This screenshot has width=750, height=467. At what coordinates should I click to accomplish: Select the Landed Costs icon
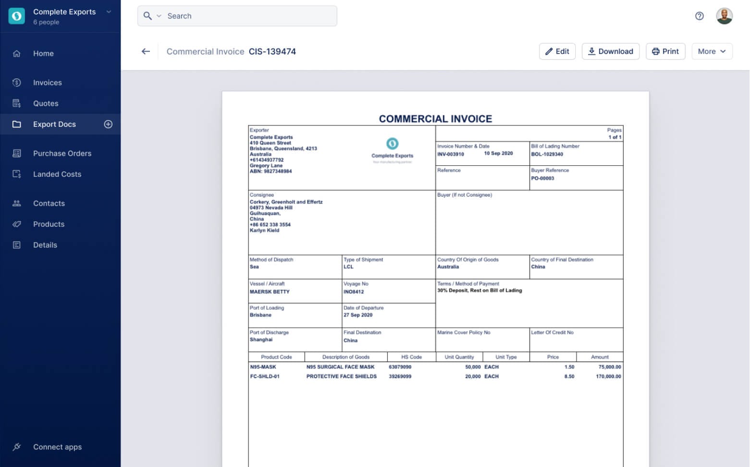[x=16, y=174]
